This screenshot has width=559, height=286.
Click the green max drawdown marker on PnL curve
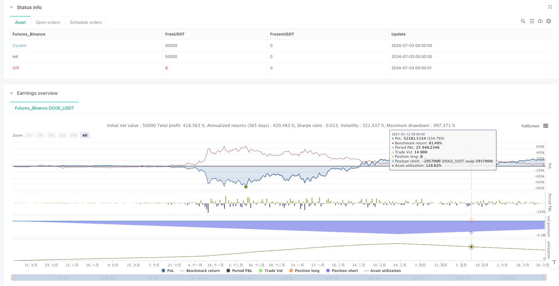click(x=246, y=187)
